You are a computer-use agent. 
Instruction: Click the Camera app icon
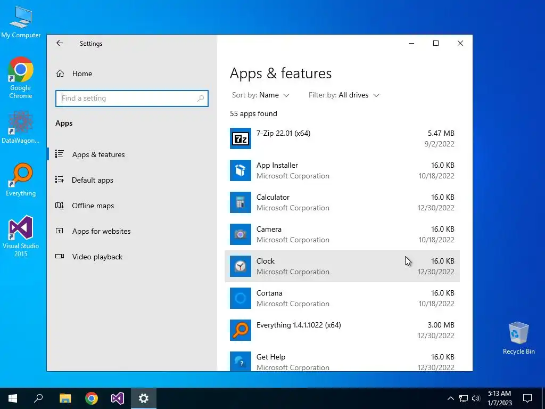pyautogui.click(x=240, y=234)
